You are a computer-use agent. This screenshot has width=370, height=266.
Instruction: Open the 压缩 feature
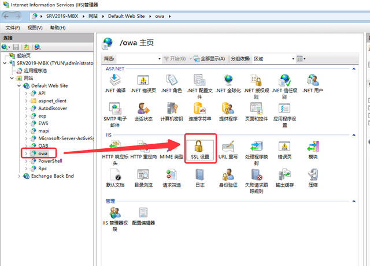point(313,178)
